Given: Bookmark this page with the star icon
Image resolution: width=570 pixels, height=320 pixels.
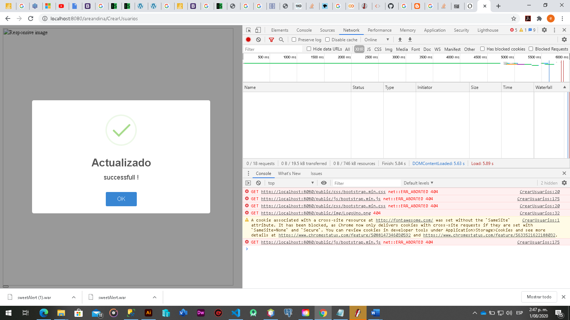Looking at the screenshot, I should [514, 18].
